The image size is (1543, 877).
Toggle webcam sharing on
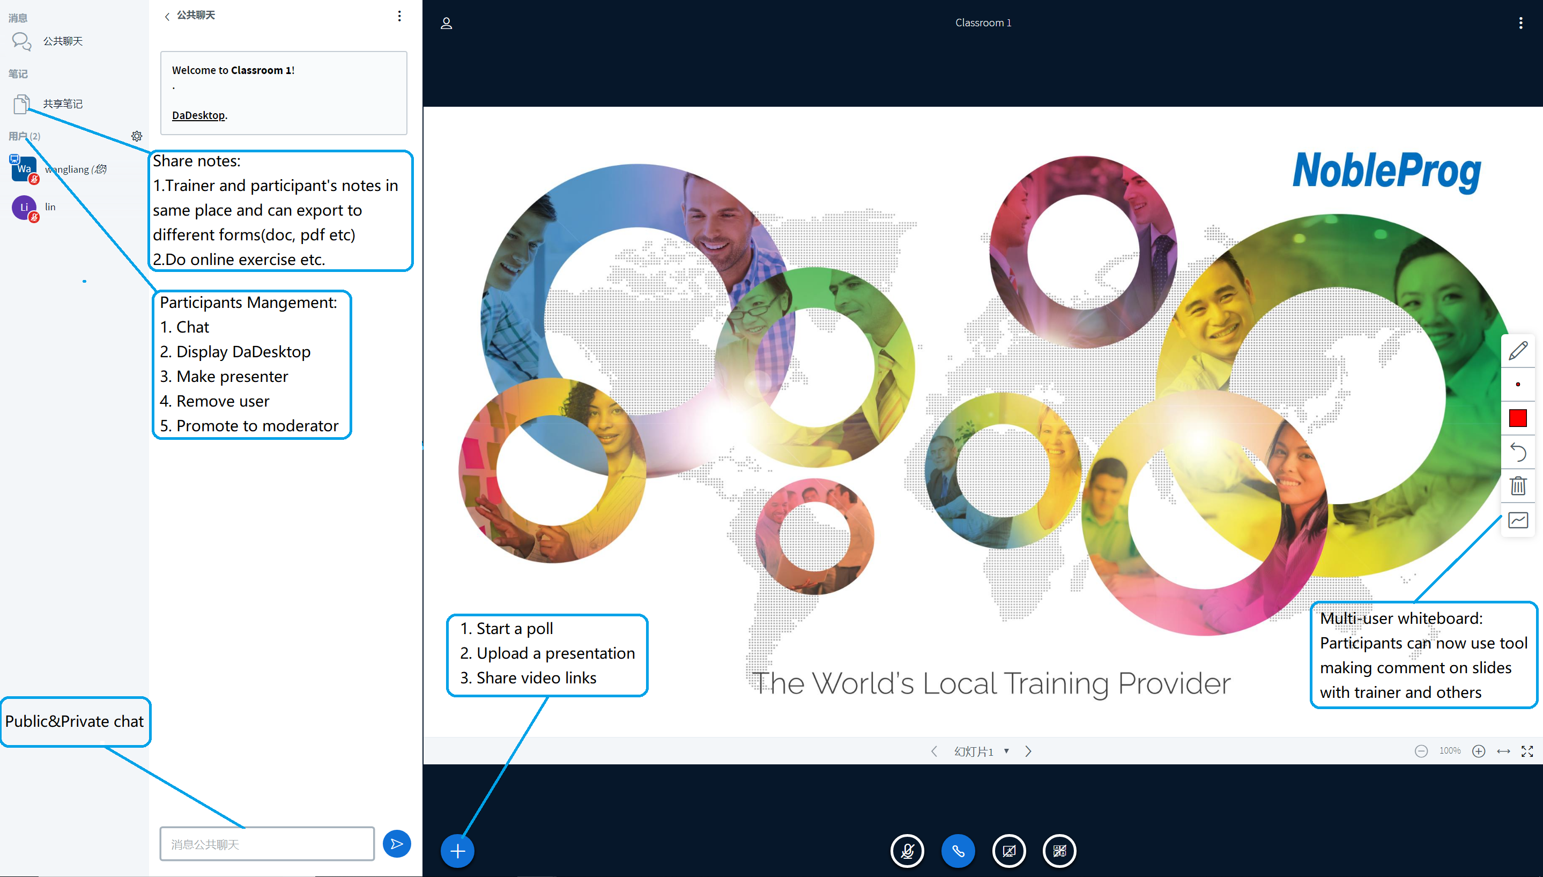(1008, 851)
